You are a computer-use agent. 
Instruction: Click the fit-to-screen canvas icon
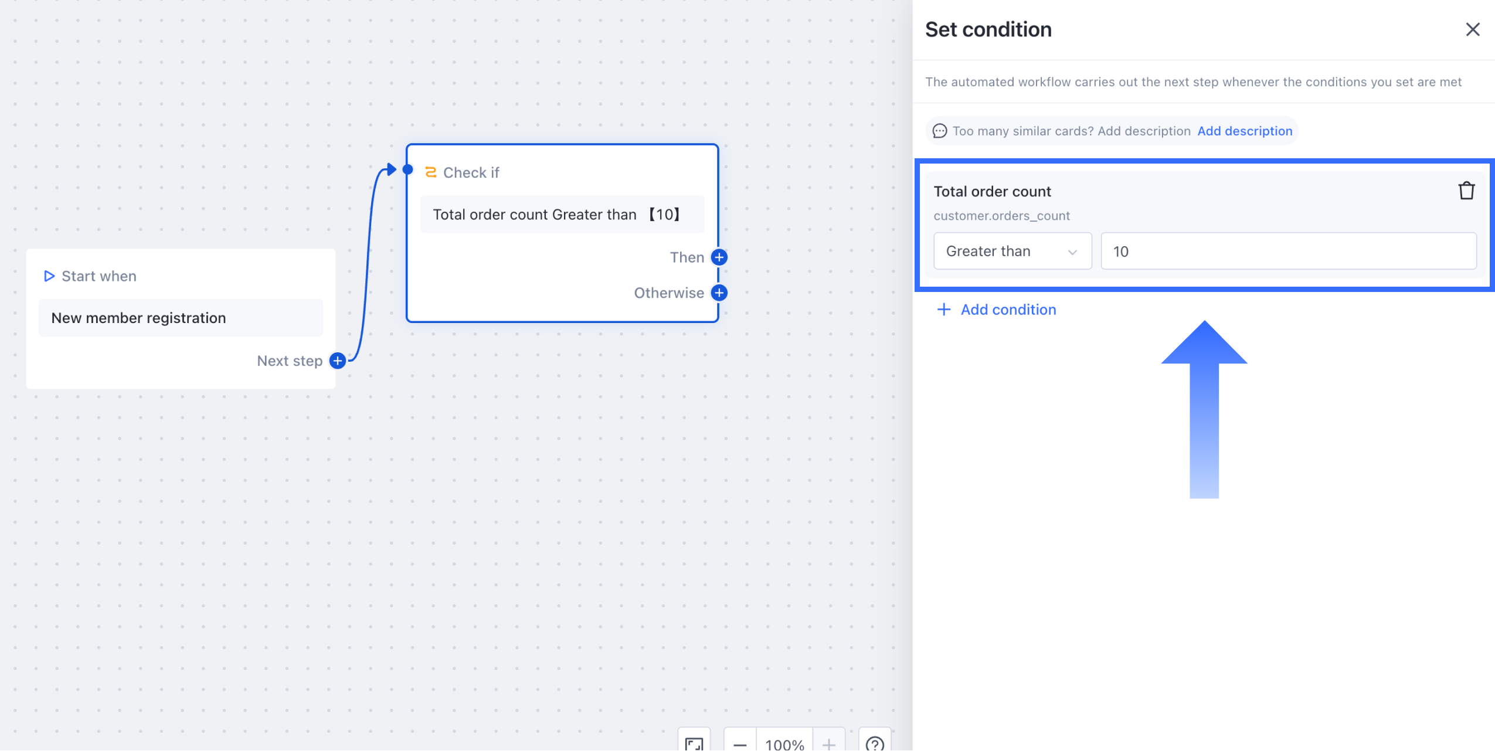point(694,743)
